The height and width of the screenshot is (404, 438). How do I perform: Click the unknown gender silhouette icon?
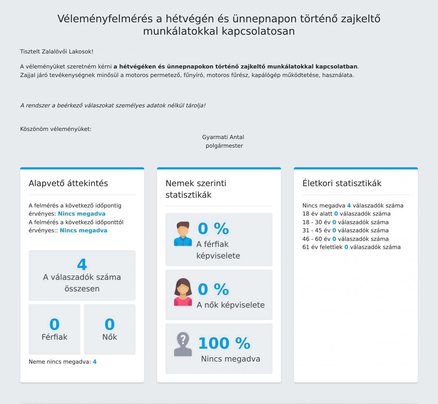tap(183, 344)
